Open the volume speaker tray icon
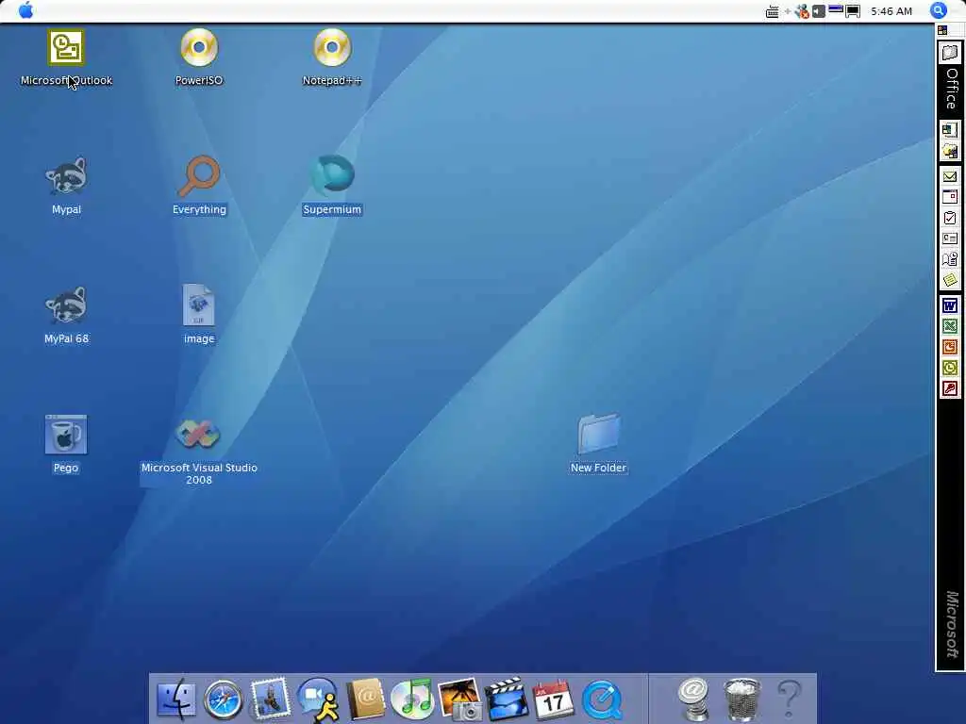 tap(818, 11)
